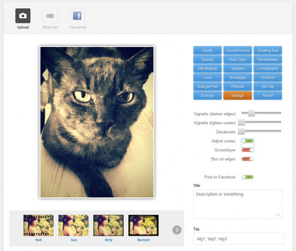The height and width of the screenshot is (251, 296).
Task: Apply the Love filter
Action: coord(207,77)
